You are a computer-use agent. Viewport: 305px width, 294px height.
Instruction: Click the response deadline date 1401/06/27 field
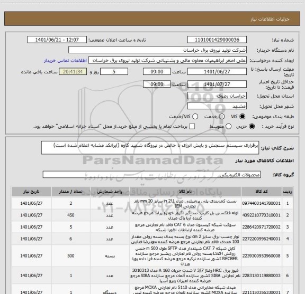pyautogui.click(x=217, y=72)
